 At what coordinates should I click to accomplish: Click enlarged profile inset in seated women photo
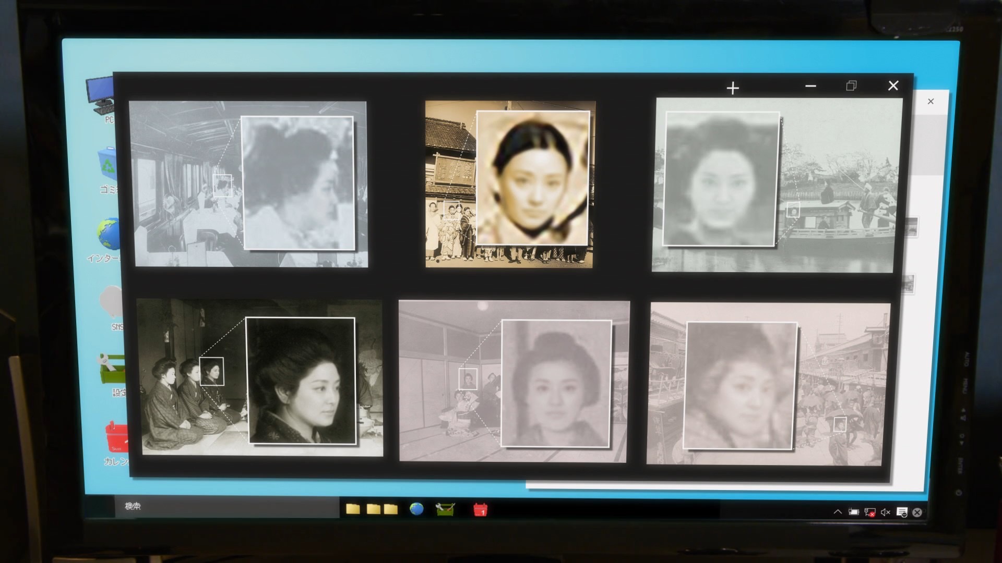tap(301, 381)
